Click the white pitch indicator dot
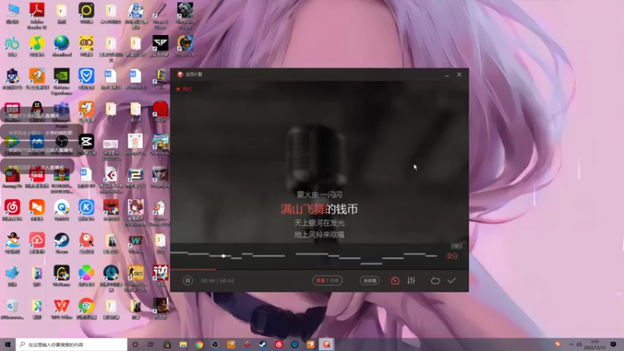624x351 pixels. tap(223, 256)
